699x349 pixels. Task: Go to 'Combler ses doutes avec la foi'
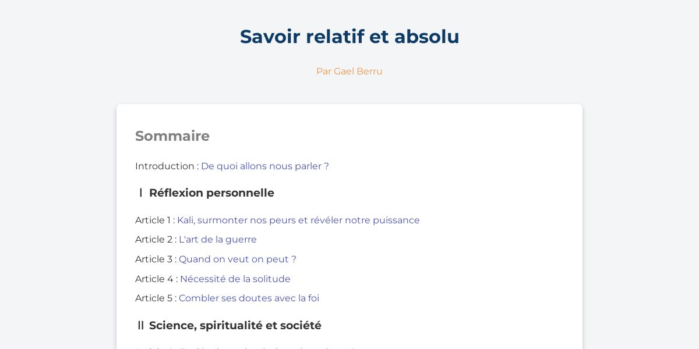point(249,298)
